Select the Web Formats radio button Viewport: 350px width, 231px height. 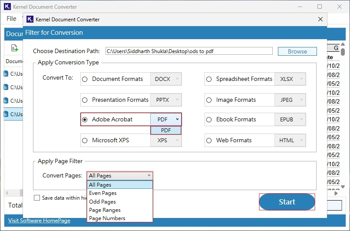coord(209,141)
